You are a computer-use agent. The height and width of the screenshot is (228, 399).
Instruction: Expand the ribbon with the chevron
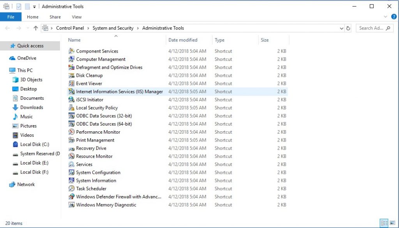385,17
